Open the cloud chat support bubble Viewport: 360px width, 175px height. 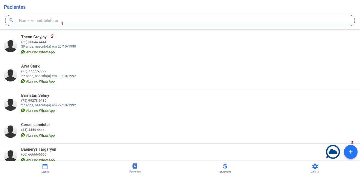[x=333, y=152]
